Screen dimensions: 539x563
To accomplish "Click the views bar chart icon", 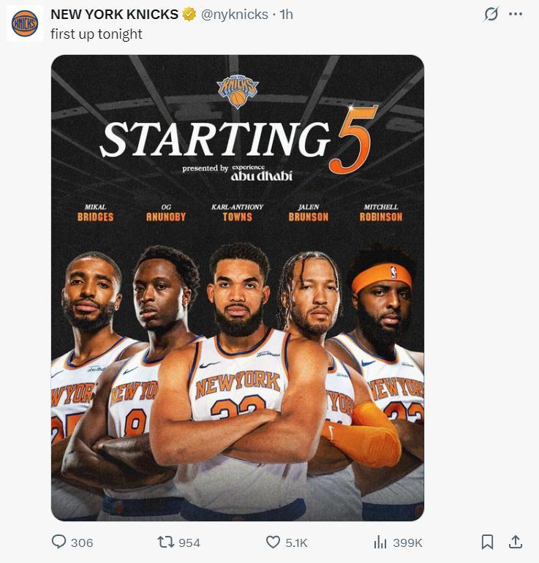I will point(380,542).
